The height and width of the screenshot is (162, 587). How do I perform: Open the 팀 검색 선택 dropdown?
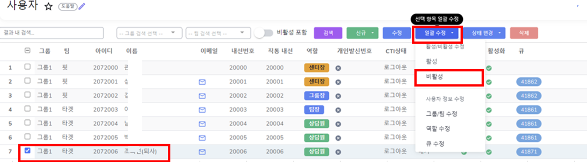tap(218, 33)
